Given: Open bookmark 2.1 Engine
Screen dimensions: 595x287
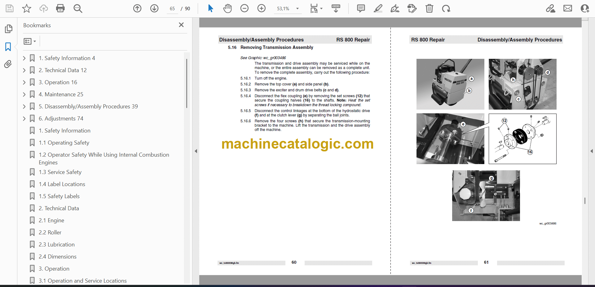Looking at the screenshot, I should click(51, 220).
